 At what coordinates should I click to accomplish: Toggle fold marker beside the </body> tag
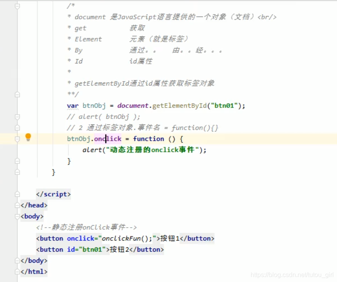point(17,261)
